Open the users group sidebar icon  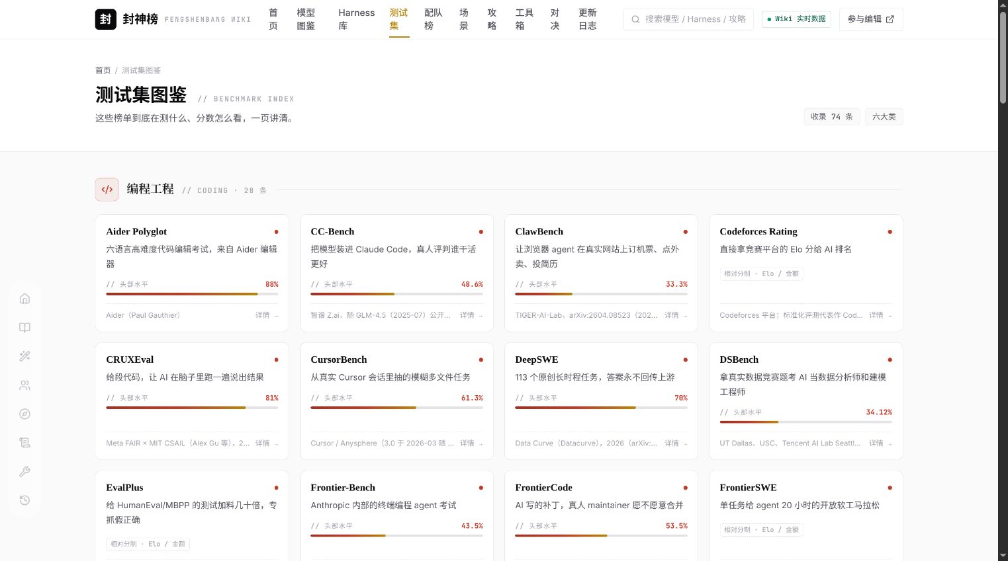24,385
